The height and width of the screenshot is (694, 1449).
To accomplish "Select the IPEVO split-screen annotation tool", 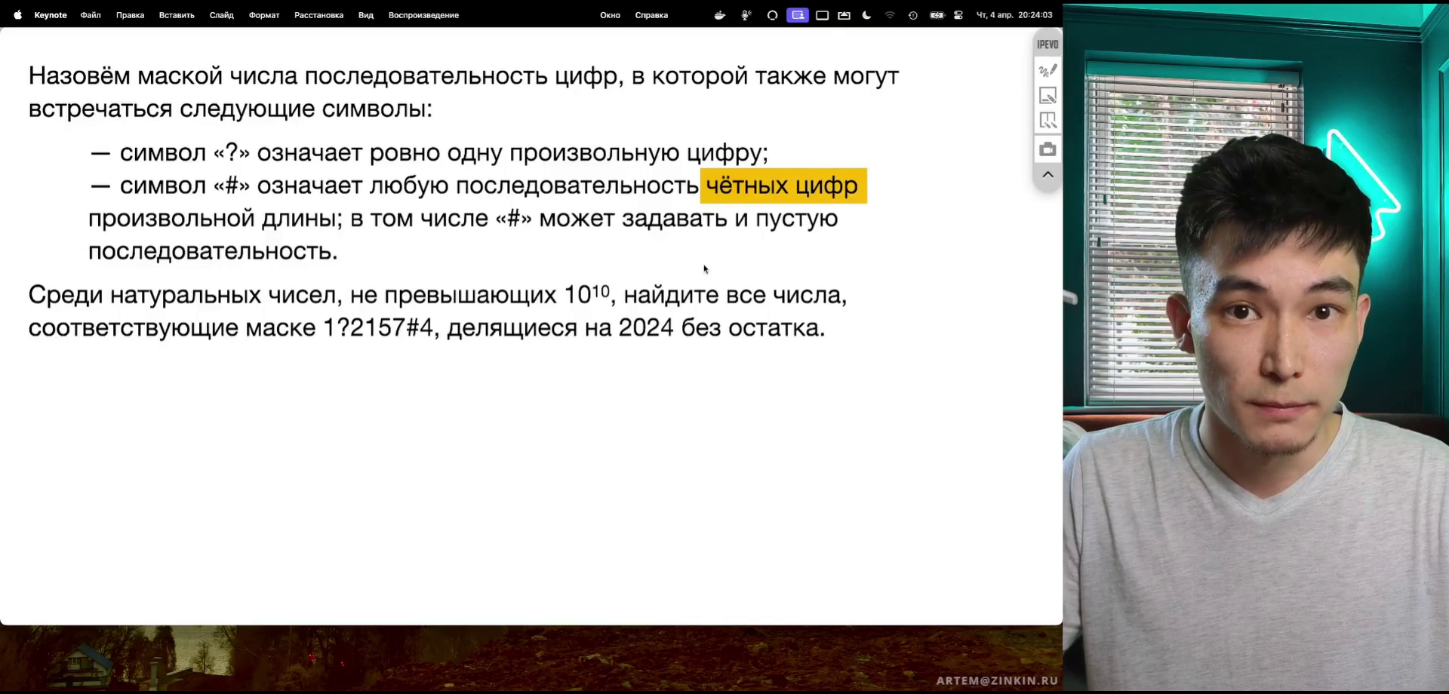I will 1048,120.
